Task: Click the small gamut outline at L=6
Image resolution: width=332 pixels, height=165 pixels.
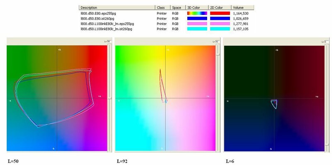Action: tap(274, 104)
